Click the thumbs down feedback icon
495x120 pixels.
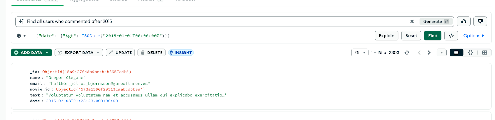tap(480, 21)
